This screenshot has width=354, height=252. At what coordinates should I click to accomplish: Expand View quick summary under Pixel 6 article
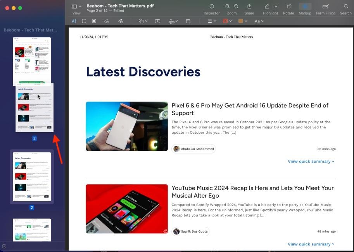pyautogui.click(x=311, y=161)
